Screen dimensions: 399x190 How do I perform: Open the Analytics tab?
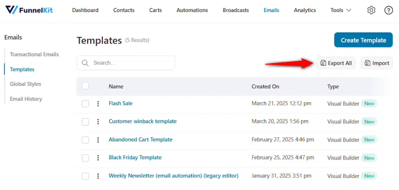coord(305,11)
